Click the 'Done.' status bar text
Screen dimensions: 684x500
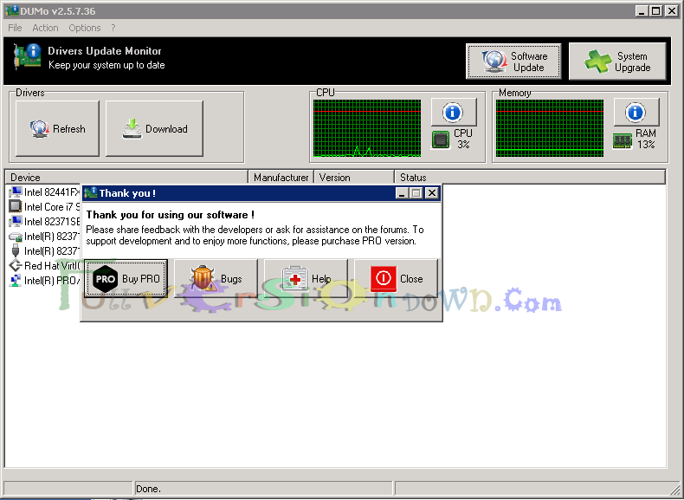(148, 489)
